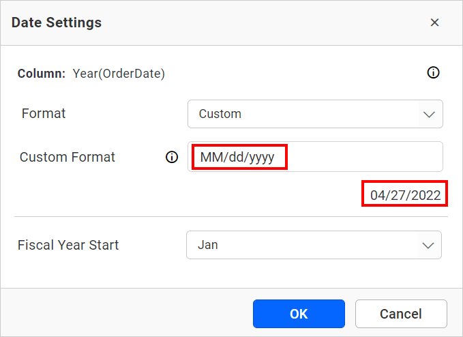Confirm the settings with the OK button

[x=299, y=314]
